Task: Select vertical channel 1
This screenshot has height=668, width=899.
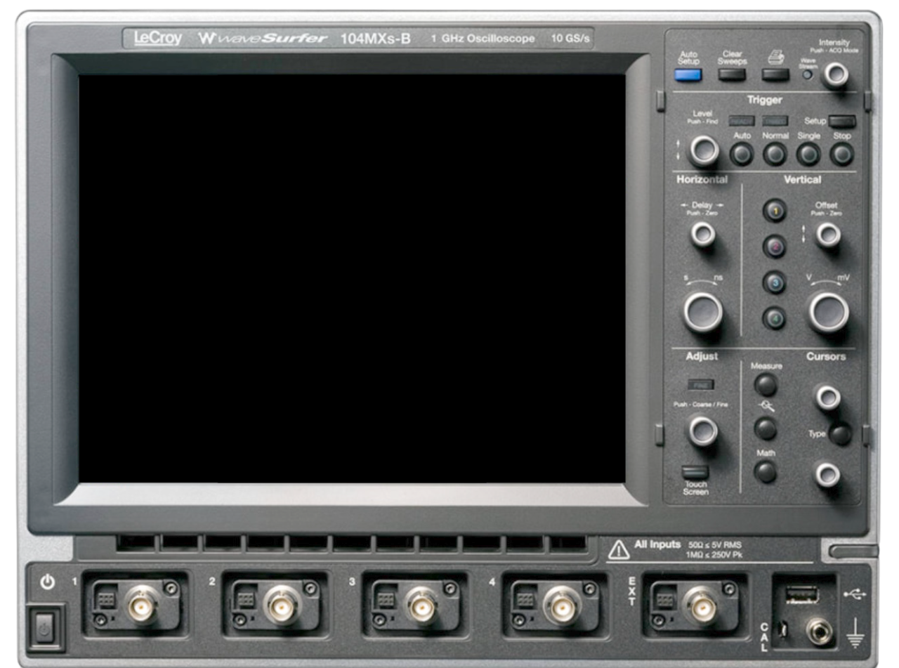Action: (775, 210)
